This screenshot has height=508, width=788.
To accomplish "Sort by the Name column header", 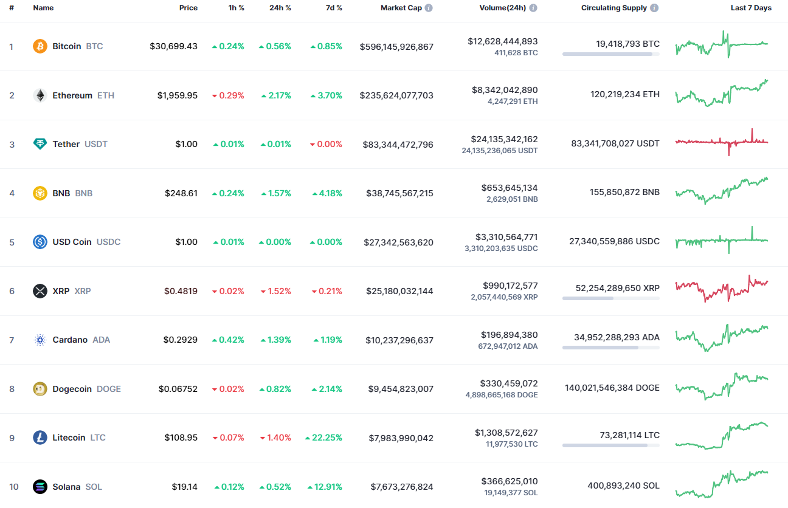I will coord(43,8).
